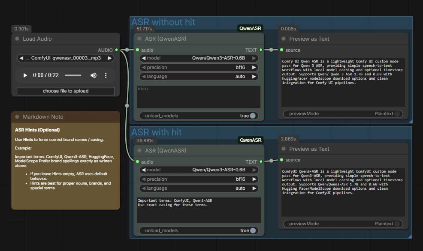Image resolution: width=423 pixels, height=251 pixels.
Task: Open language auto dropdown in bottom ASR node
Action: (x=199, y=188)
